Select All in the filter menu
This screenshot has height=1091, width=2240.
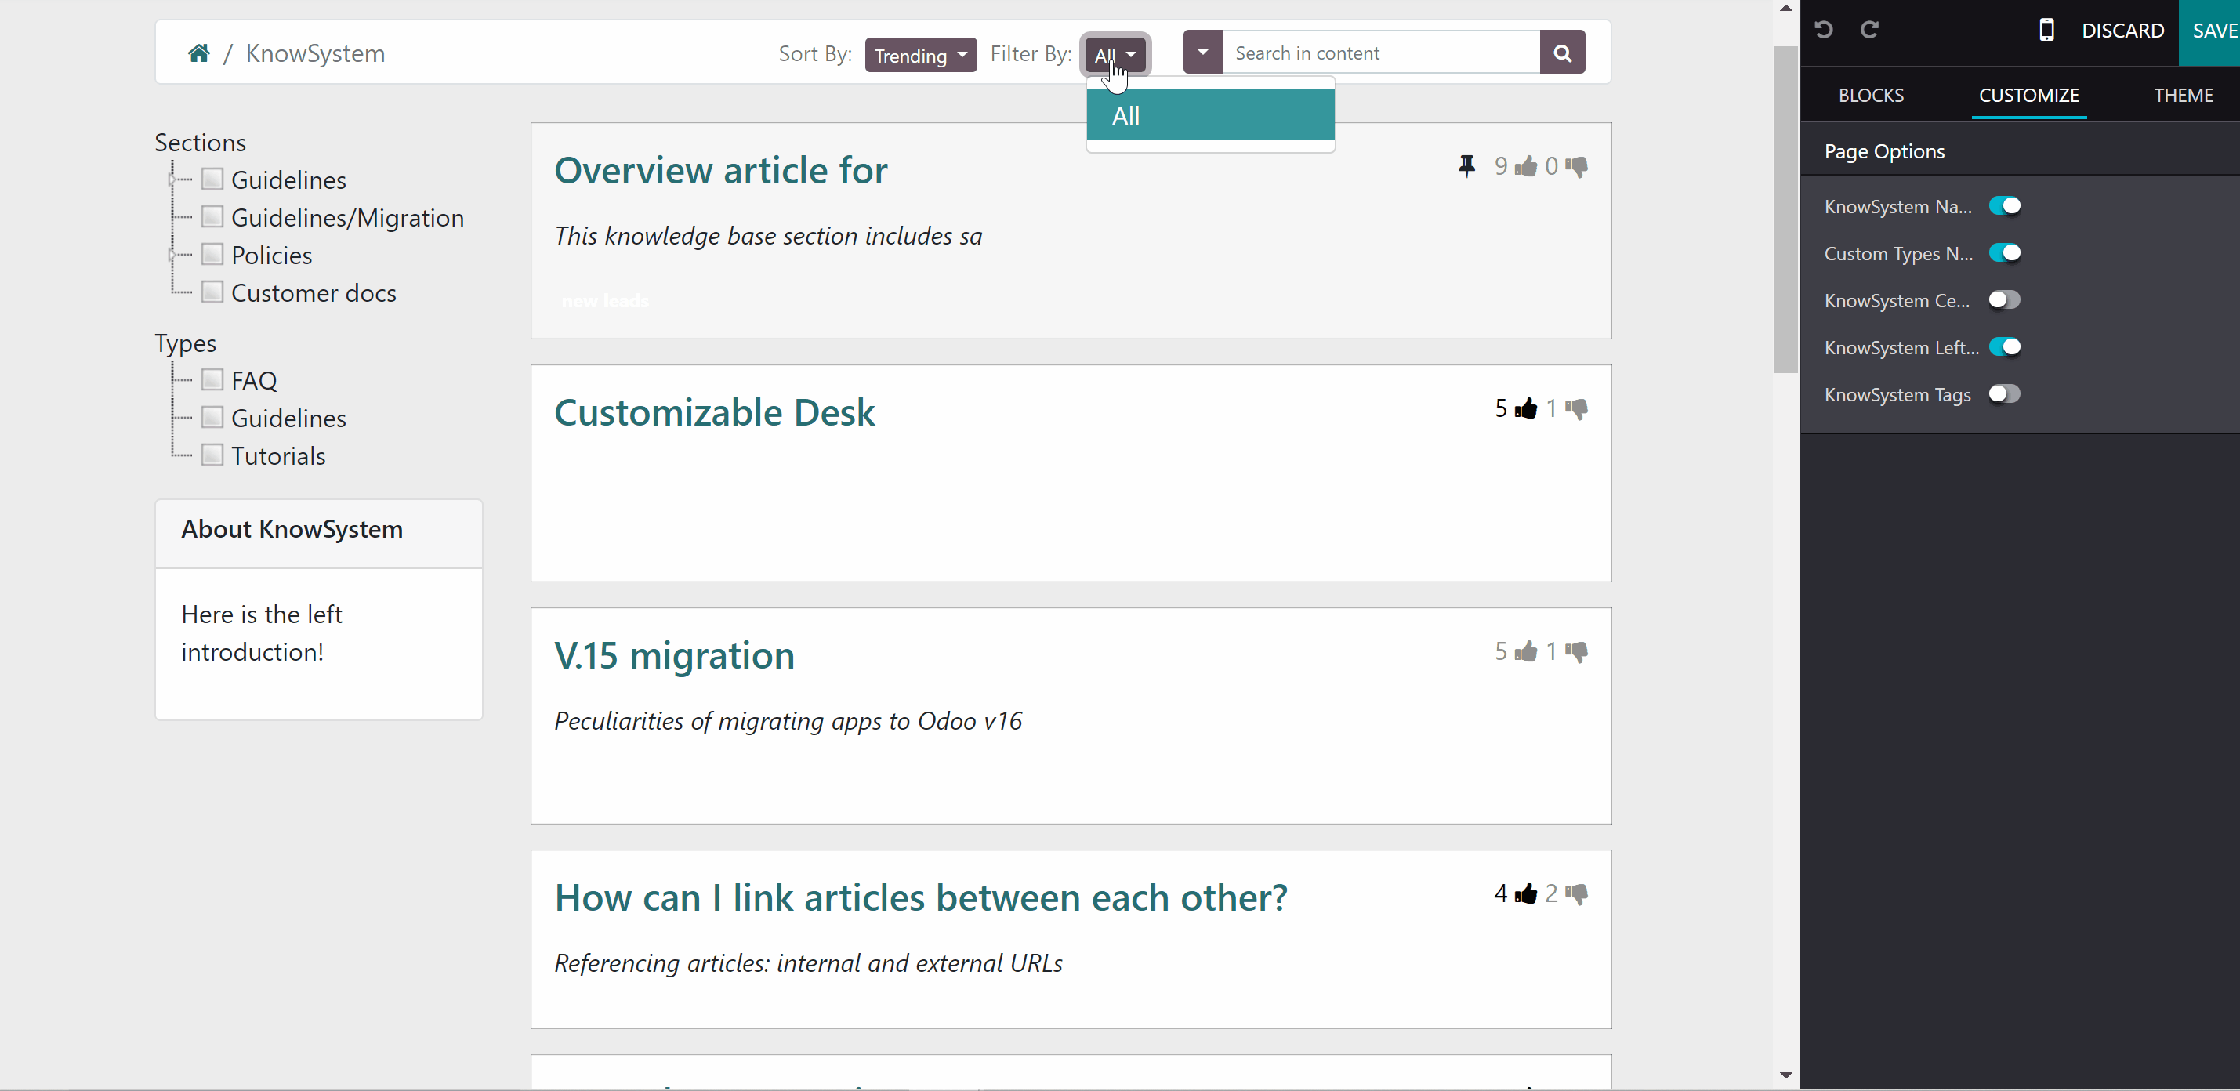pos(1210,114)
